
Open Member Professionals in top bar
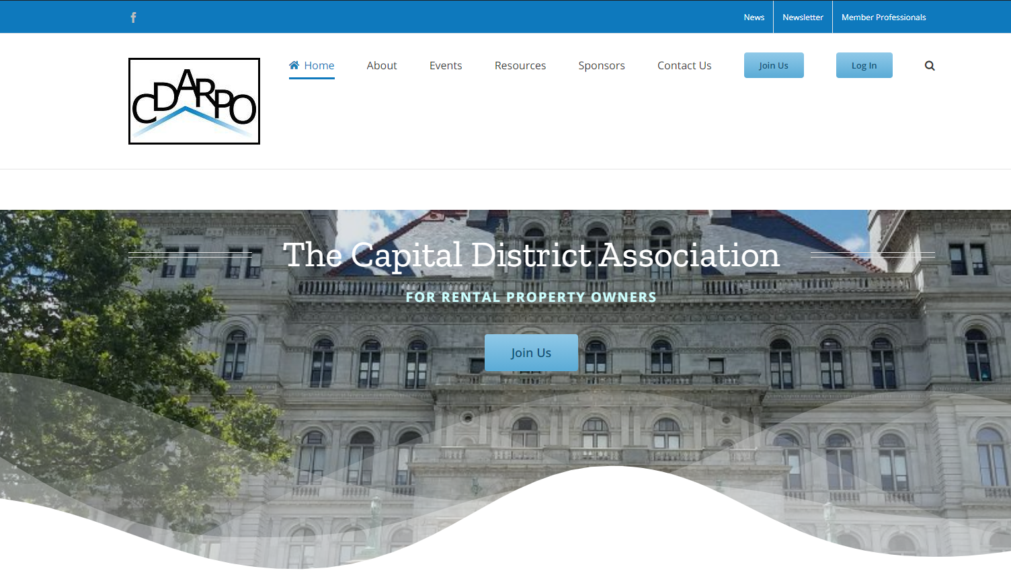click(883, 17)
